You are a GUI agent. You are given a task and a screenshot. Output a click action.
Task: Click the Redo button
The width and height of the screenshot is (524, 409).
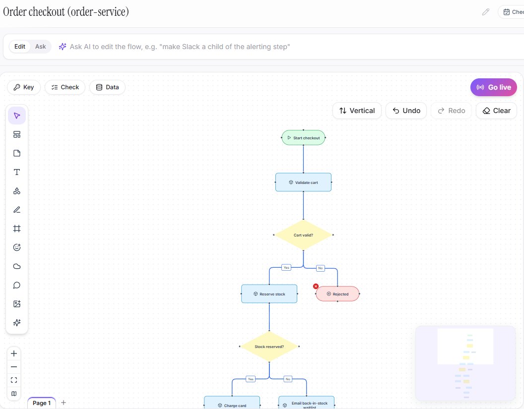451,111
